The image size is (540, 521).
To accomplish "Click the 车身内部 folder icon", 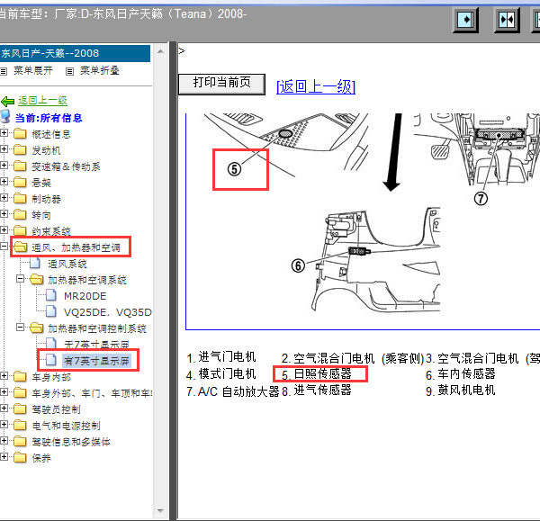I will click(20, 376).
